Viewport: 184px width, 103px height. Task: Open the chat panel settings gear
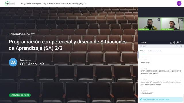coord(181,46)
